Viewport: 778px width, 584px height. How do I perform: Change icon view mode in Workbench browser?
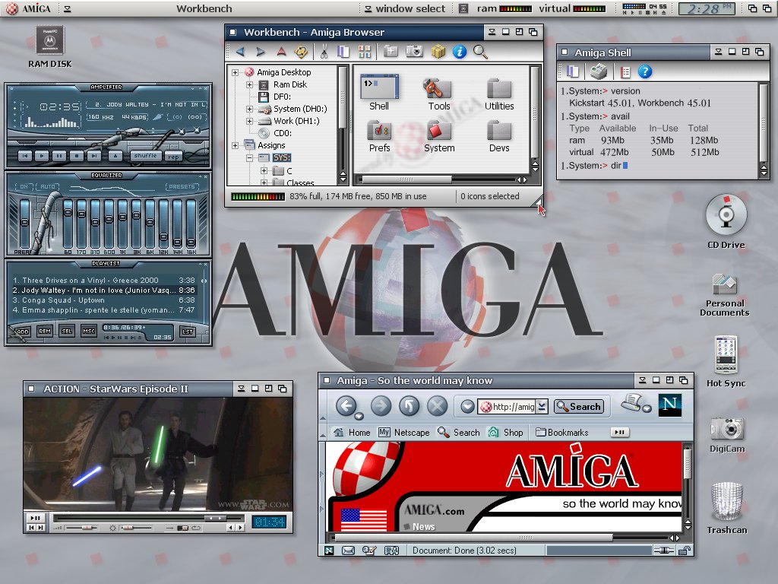(365, 52)
